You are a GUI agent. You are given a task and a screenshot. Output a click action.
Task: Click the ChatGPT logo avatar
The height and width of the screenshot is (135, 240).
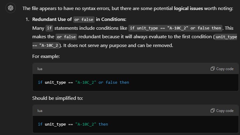click(11, 8)
